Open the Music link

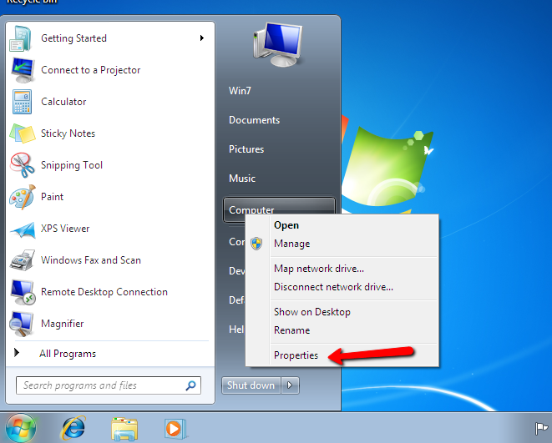pyautogui.click(x=242, y=179)
